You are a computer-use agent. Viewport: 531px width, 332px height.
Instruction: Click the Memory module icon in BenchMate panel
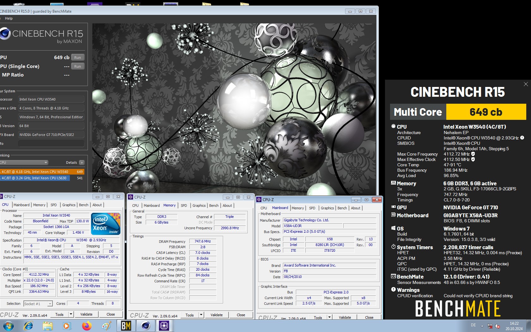point(393,183)
